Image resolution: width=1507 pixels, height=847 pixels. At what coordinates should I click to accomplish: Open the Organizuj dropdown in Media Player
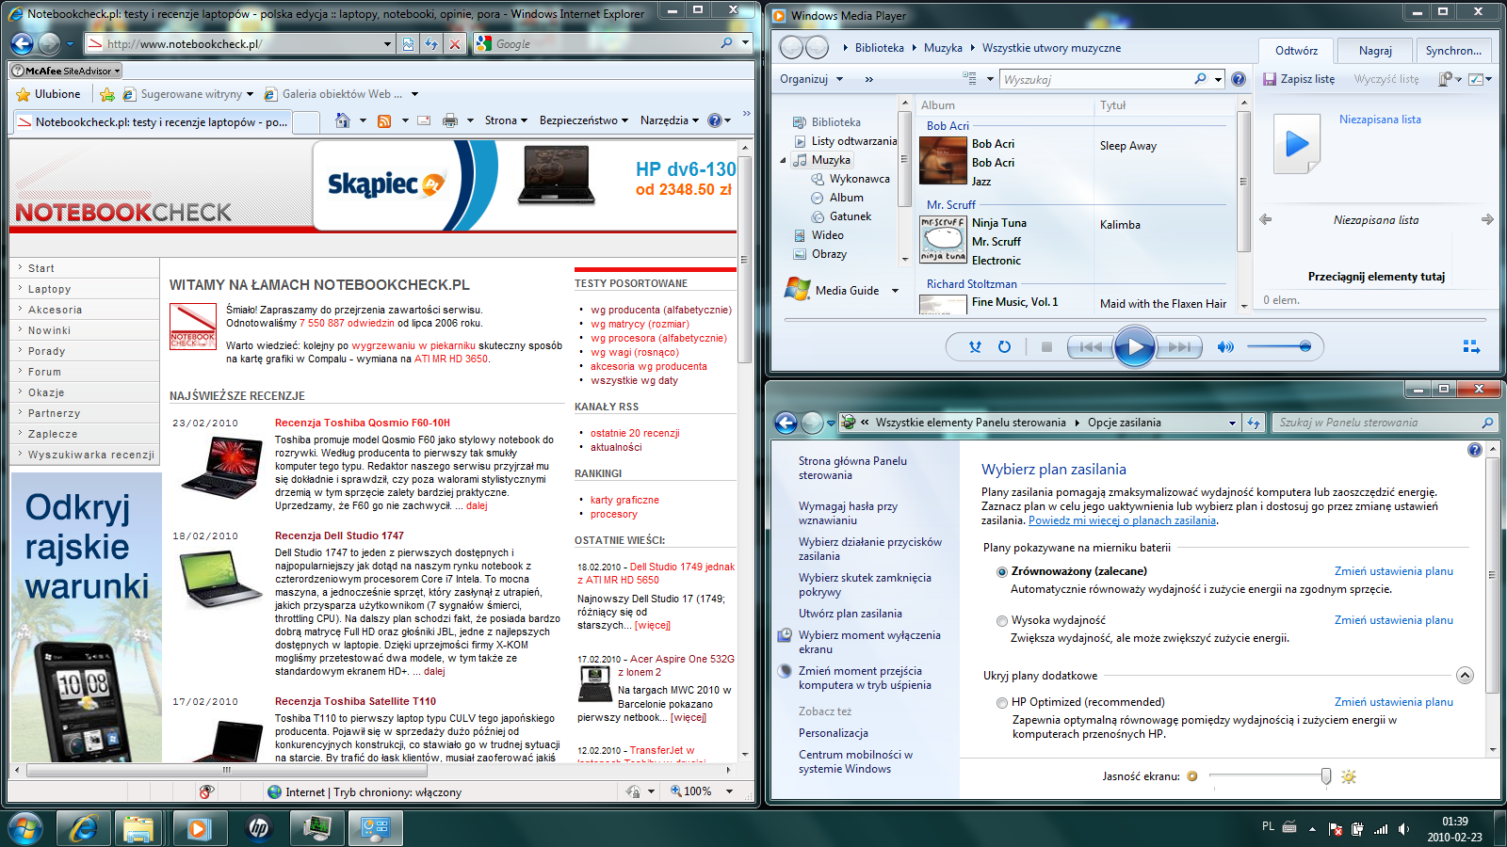click(x=809, y=79)
